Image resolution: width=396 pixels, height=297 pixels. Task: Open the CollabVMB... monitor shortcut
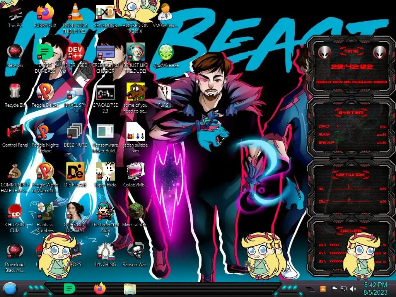click(x=135, y=175)
